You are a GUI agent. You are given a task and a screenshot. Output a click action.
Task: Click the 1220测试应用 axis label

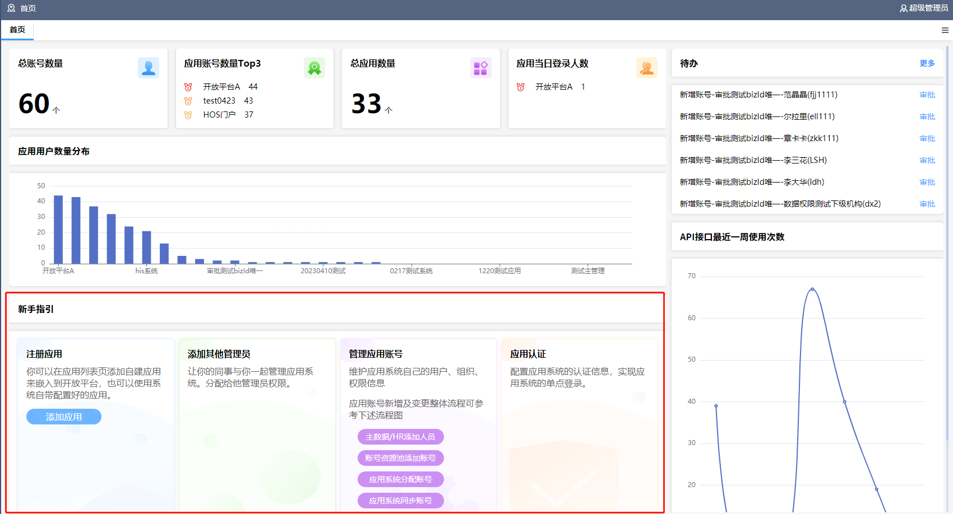pos(499,271)
